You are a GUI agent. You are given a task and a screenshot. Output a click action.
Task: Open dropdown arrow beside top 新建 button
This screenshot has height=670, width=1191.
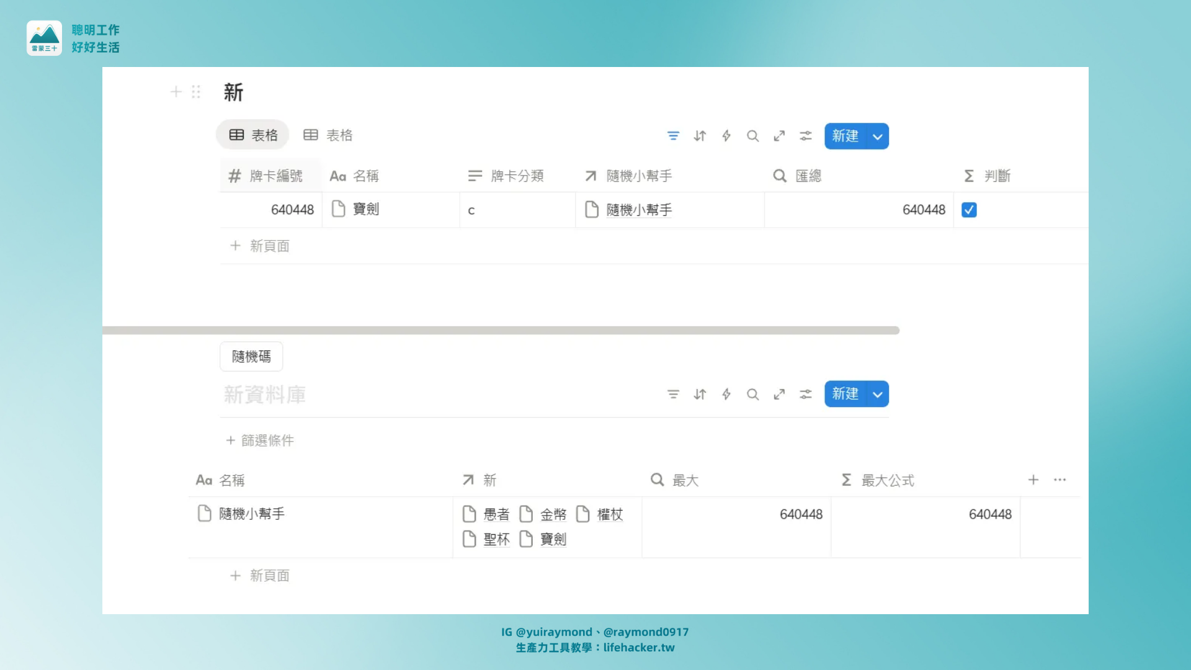click(x=878, y=136)
